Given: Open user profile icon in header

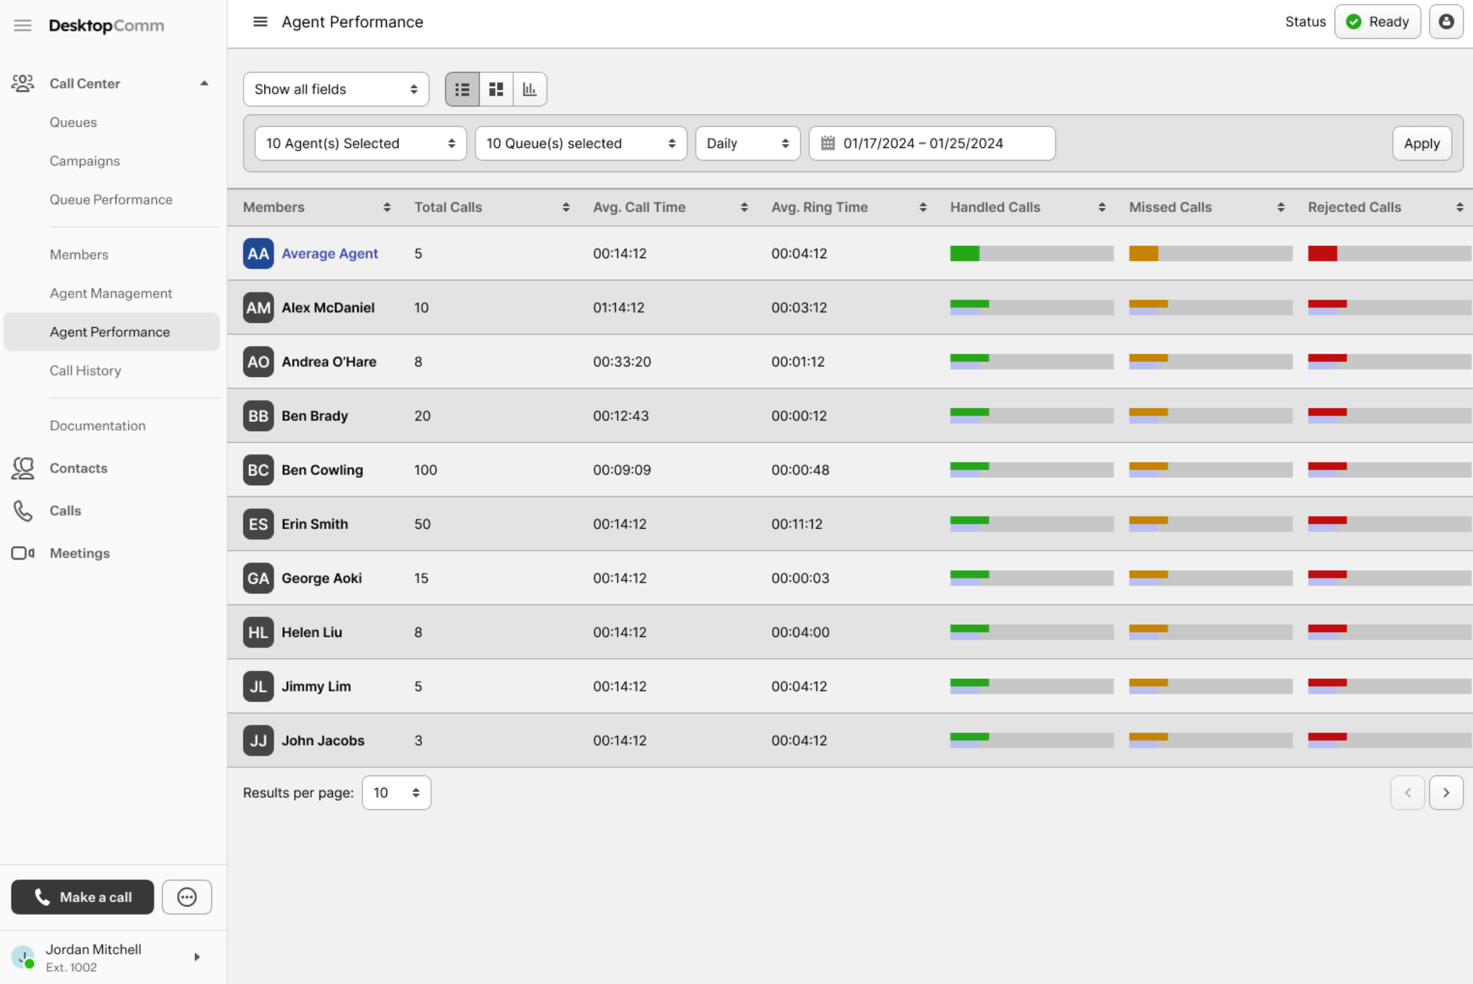Looking at the screenshot, I should (x=1446, y=22).
